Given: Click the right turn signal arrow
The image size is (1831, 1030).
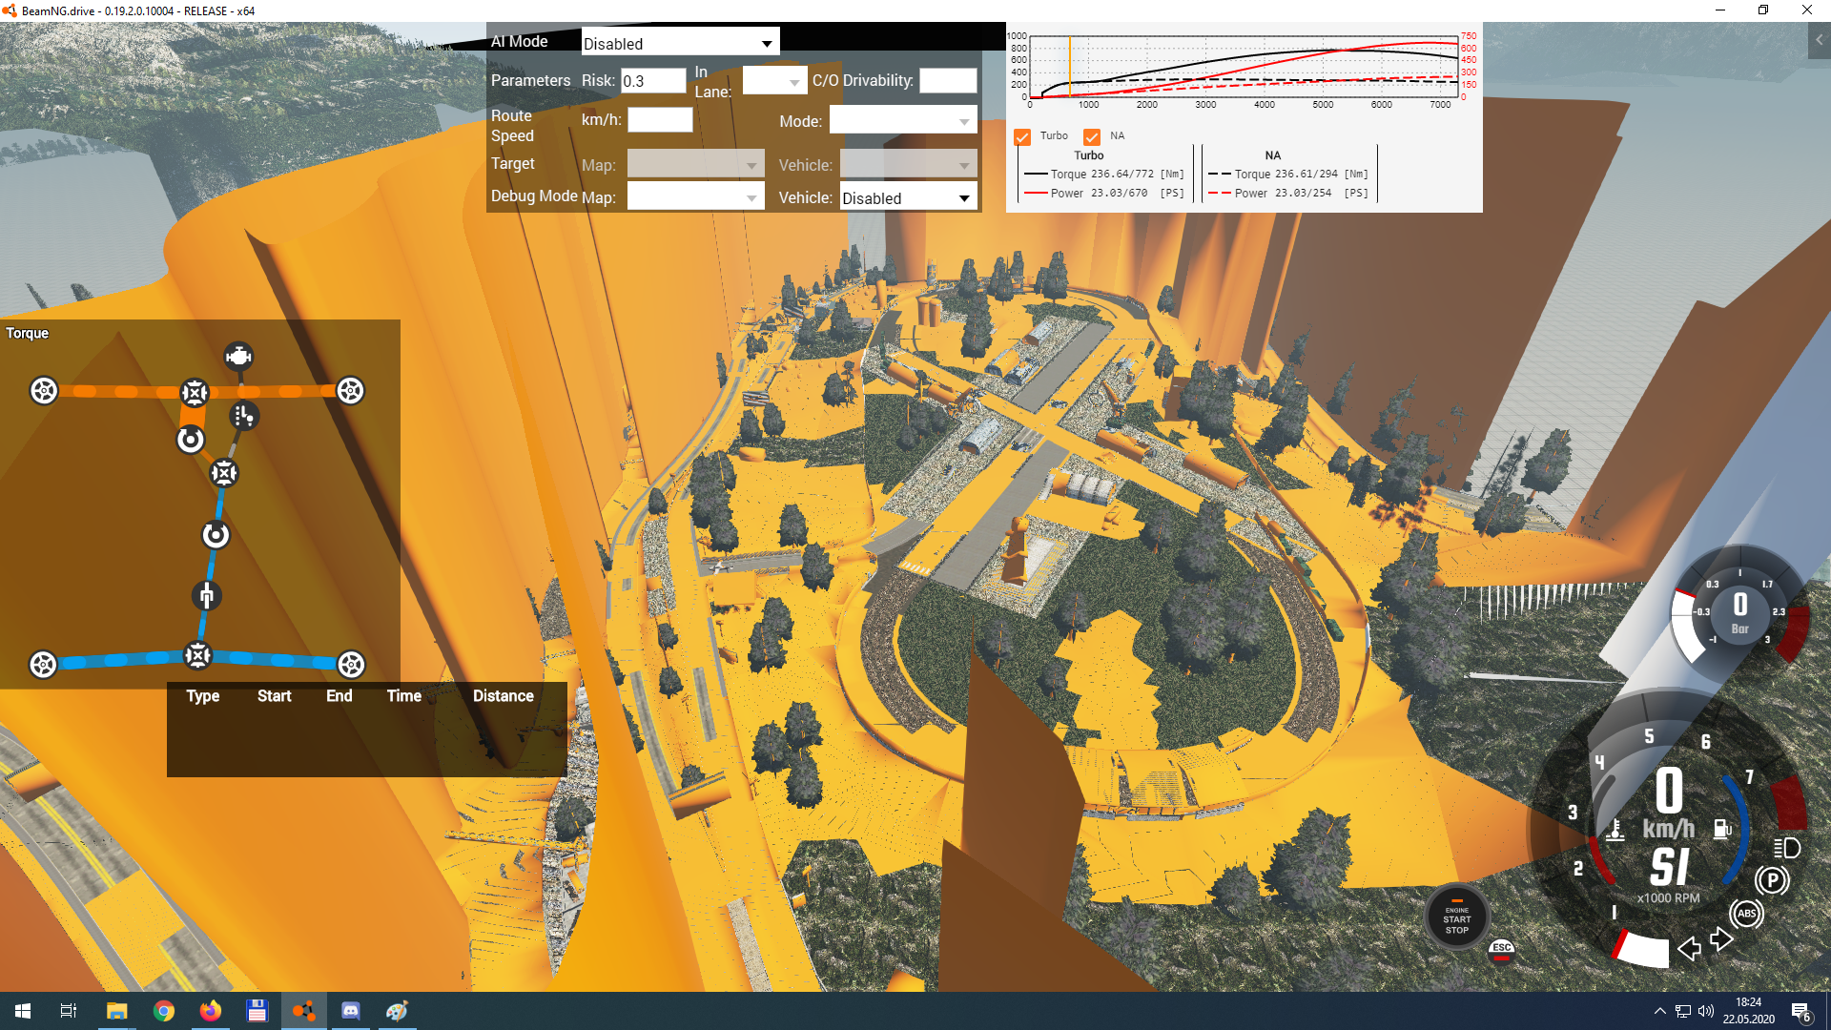Looking at the screenshot, I should point(1721,939).
